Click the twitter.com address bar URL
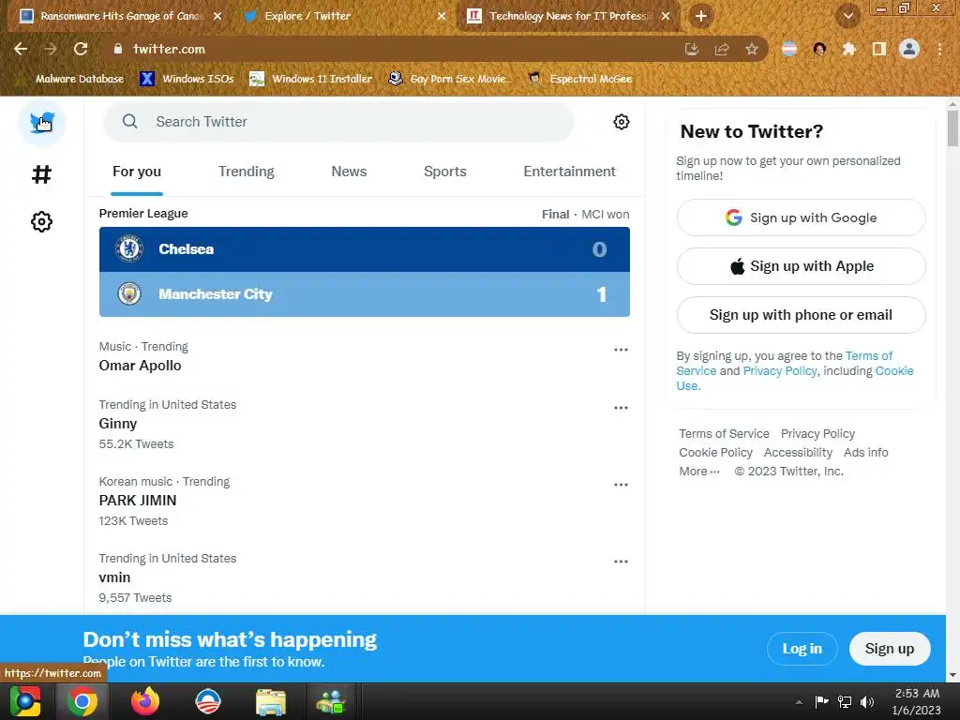 click(169, 49)
